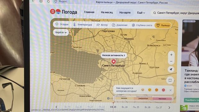Go to next days in timeline
Viewport: 199px width, 112px height.
[x=169, y=108]
